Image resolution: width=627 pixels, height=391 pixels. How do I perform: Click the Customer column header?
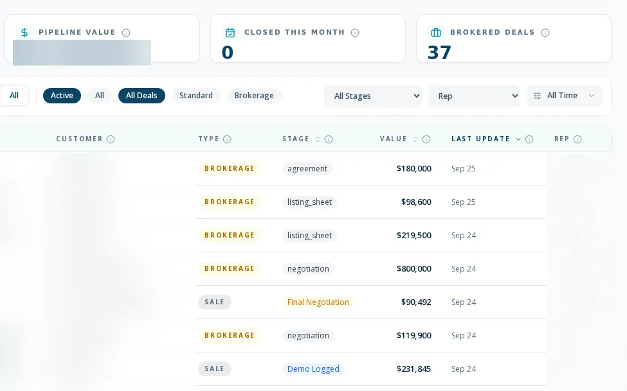coord(80,139)
